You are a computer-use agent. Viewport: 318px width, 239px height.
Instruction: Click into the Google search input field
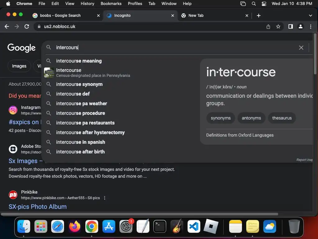pyautogui.click(x=175, y=47)
